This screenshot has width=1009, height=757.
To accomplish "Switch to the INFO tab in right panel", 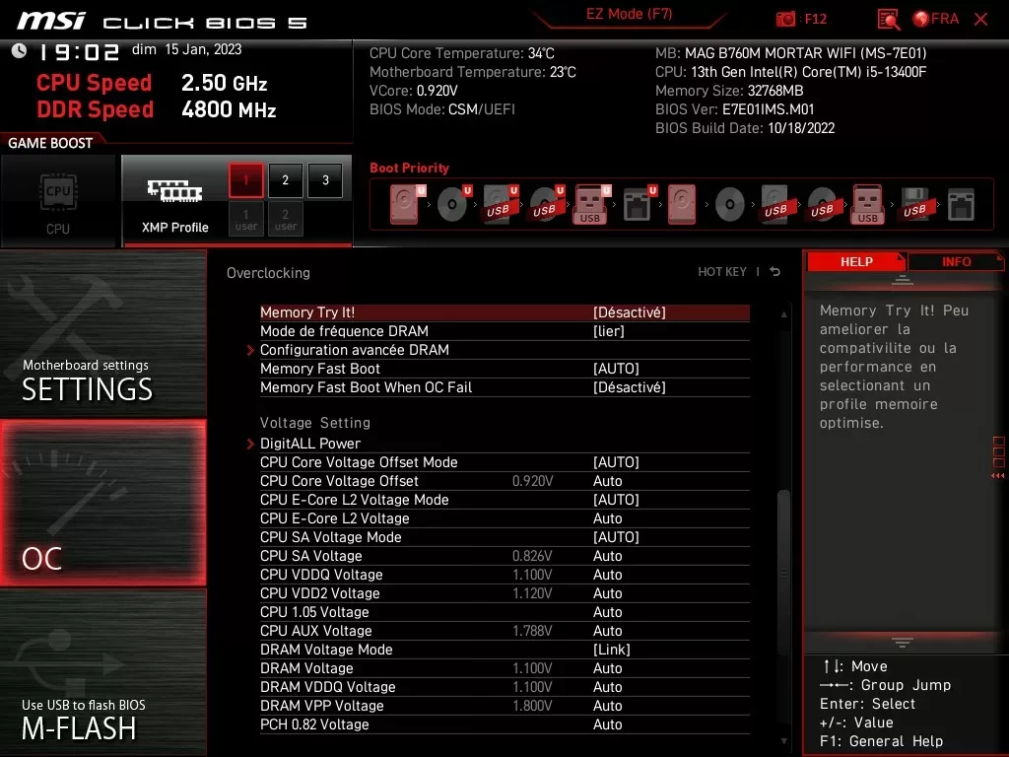I will tap(955, 261).
